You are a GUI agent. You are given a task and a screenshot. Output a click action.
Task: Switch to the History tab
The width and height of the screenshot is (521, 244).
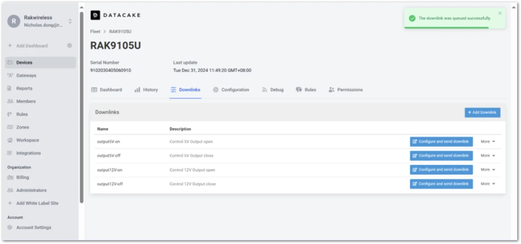click(x=146, y=90)
